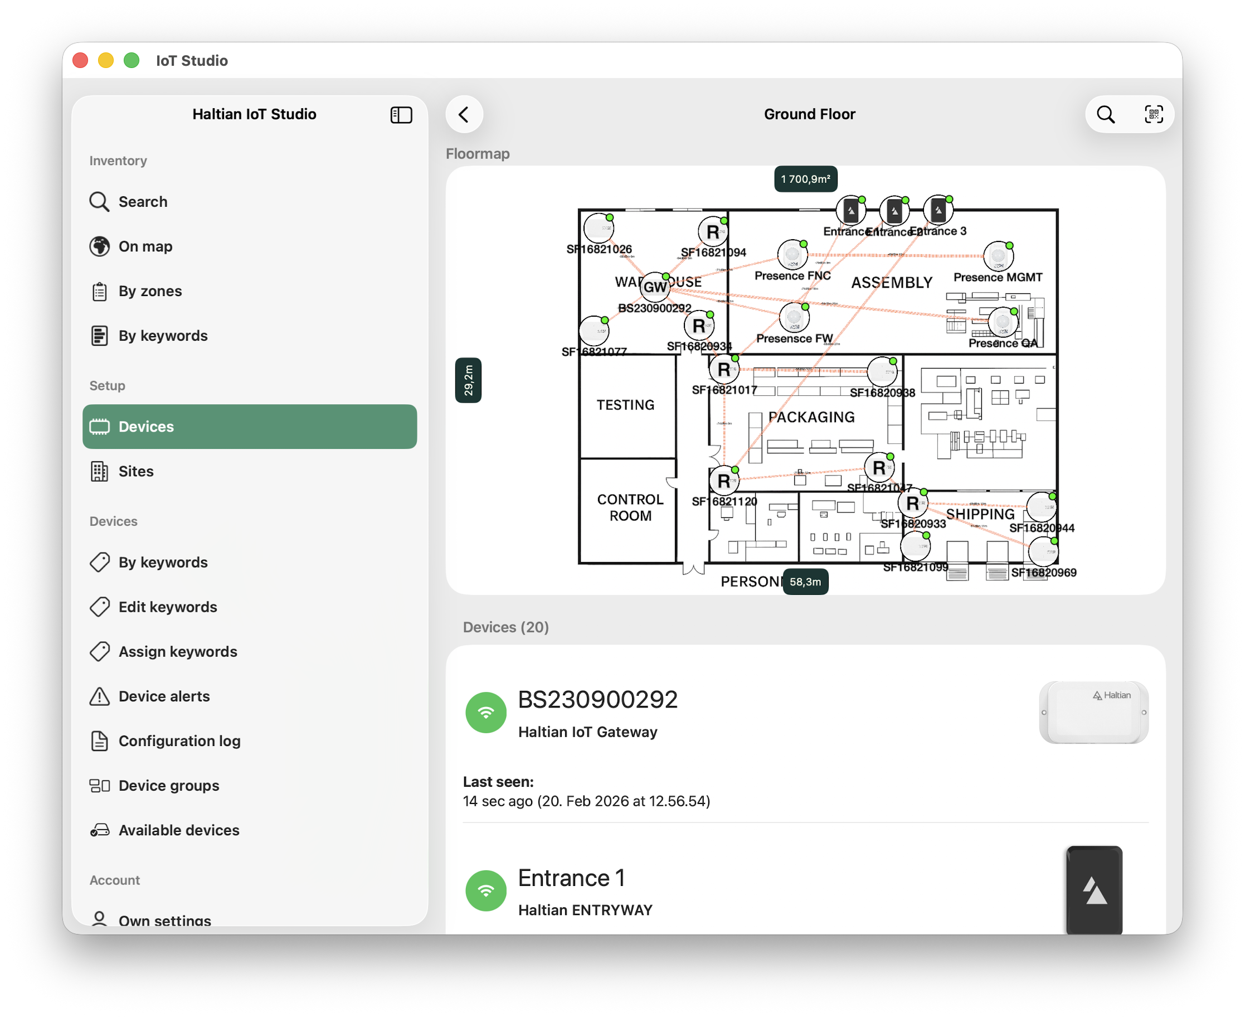1245x1017 pixels.
Task: Browse inventory By zones
Action: 150,290
